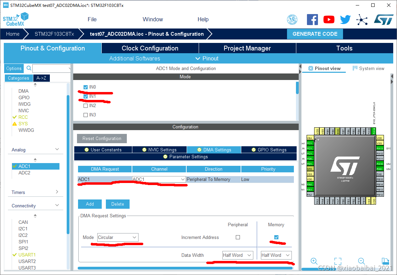Click the search magnifier icon
This screenshot has height=275, width=397.
pos(29,68)
